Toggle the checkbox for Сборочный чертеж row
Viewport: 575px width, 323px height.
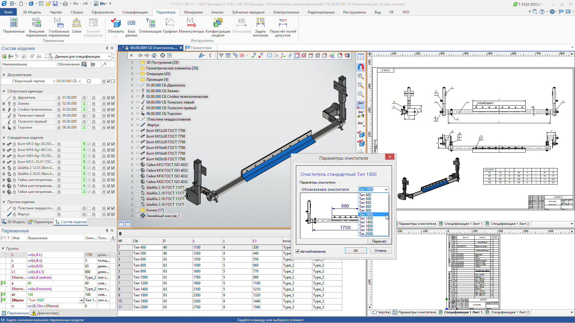point(89,81)
